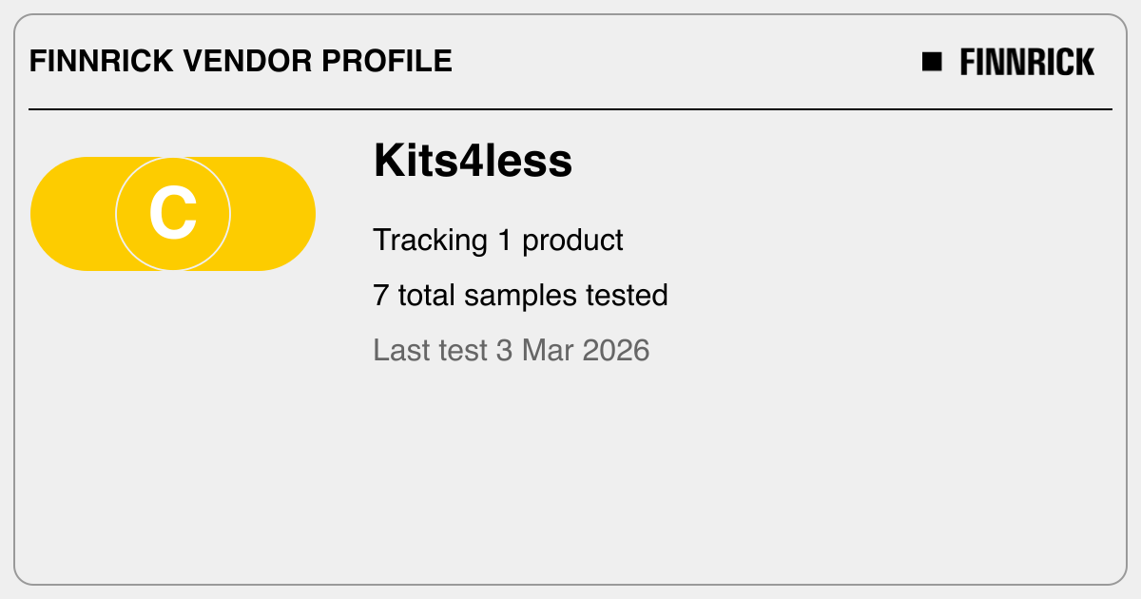Click the word product in tracking line

(x=572, y=242)
